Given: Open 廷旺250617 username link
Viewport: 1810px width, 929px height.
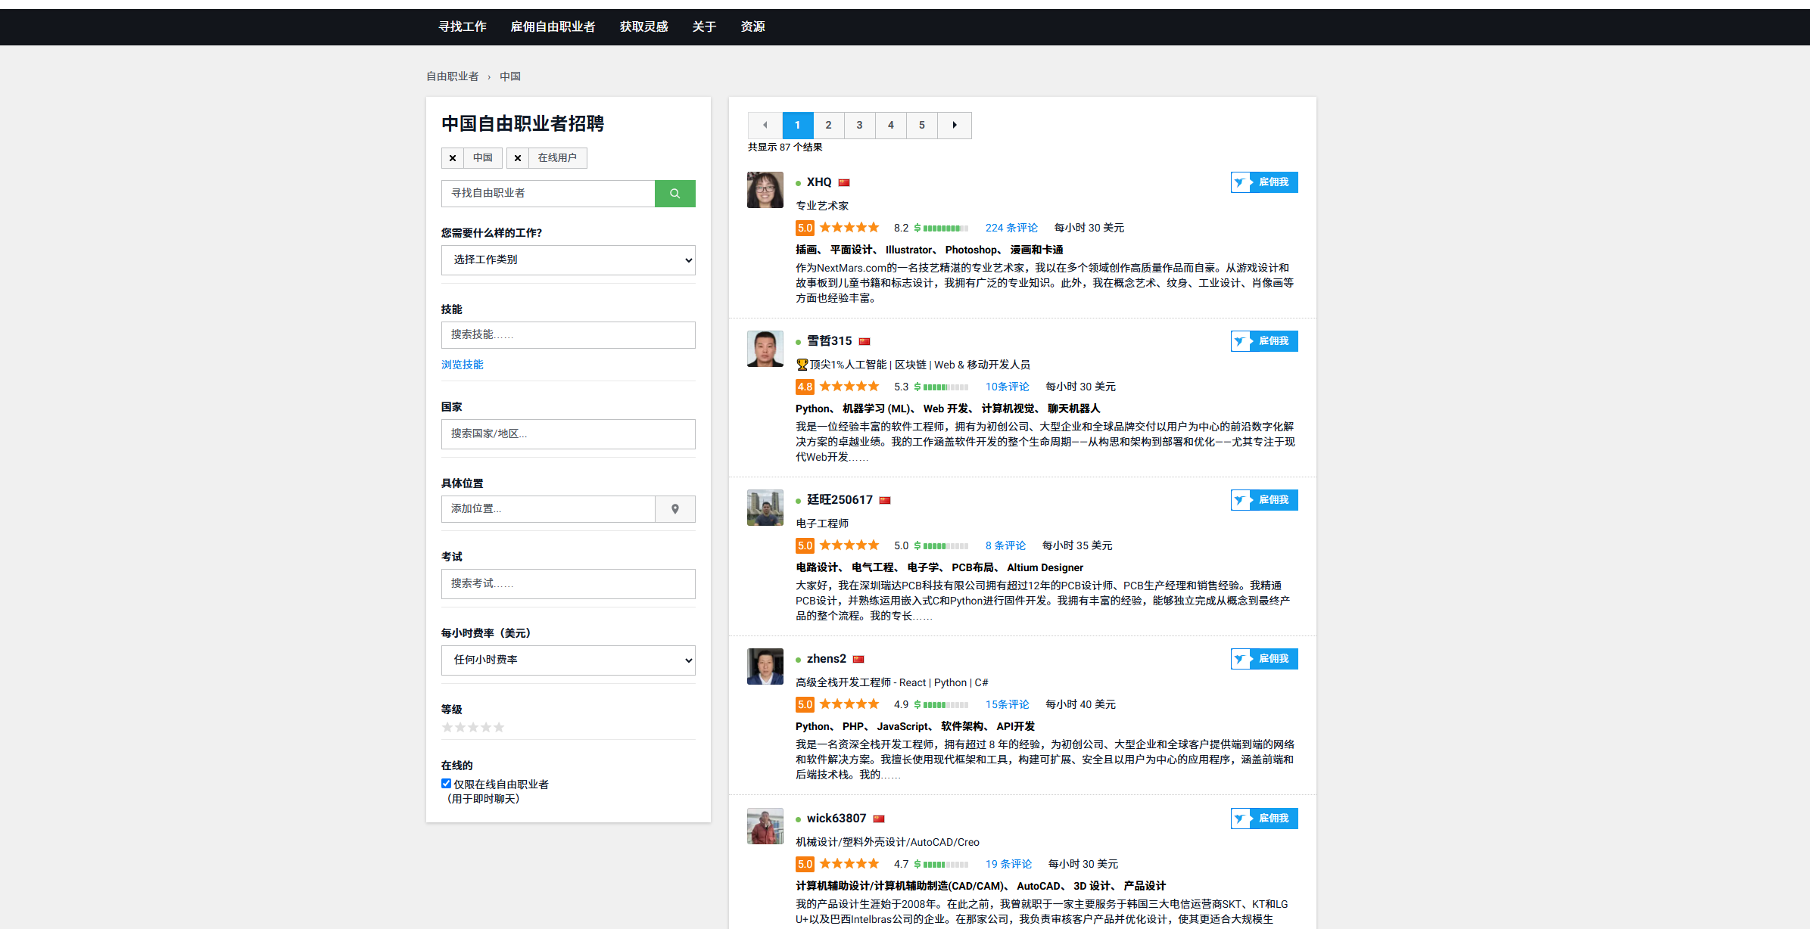Looking at the screenshot, I should click(x=840, y=500).
